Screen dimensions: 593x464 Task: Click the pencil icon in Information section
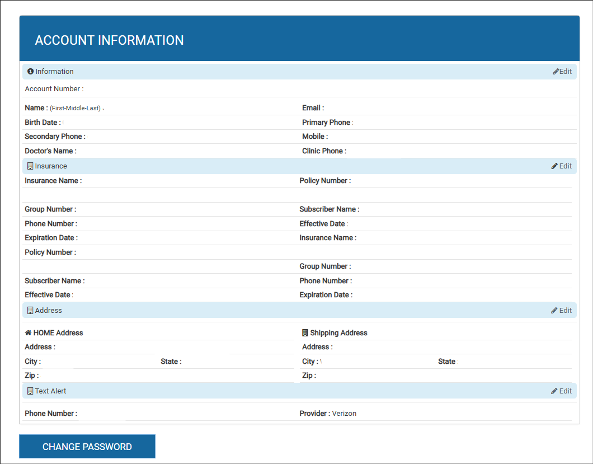pyautogui.click(x=556, y=71)
